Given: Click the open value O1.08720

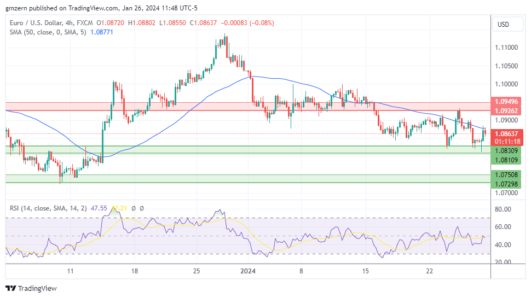Looking at the screenshot, I should 111,23.
